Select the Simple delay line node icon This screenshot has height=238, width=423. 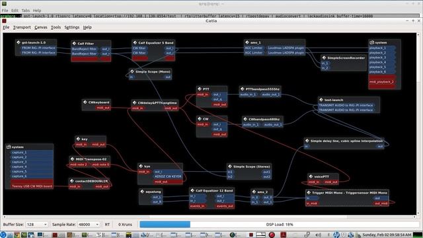click(307, 141)
